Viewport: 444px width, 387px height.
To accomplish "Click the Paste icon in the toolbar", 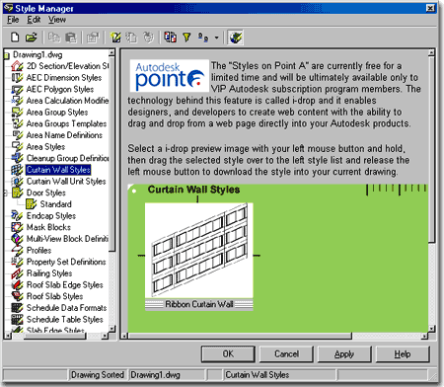I will 71,38.
